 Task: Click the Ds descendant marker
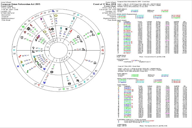click(84, 49)
